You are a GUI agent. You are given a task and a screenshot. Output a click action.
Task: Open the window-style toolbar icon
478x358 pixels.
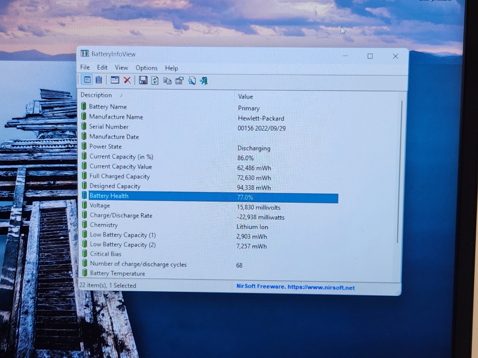[115, 80]
